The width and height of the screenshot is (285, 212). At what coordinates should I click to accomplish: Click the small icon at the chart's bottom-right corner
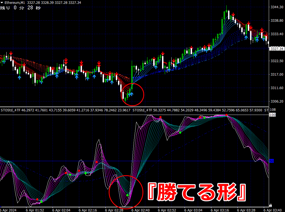pyautogui.click(x=270, y=205)
